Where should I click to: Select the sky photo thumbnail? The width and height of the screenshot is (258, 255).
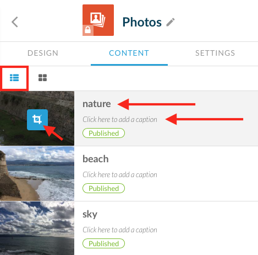coord(37,229)
